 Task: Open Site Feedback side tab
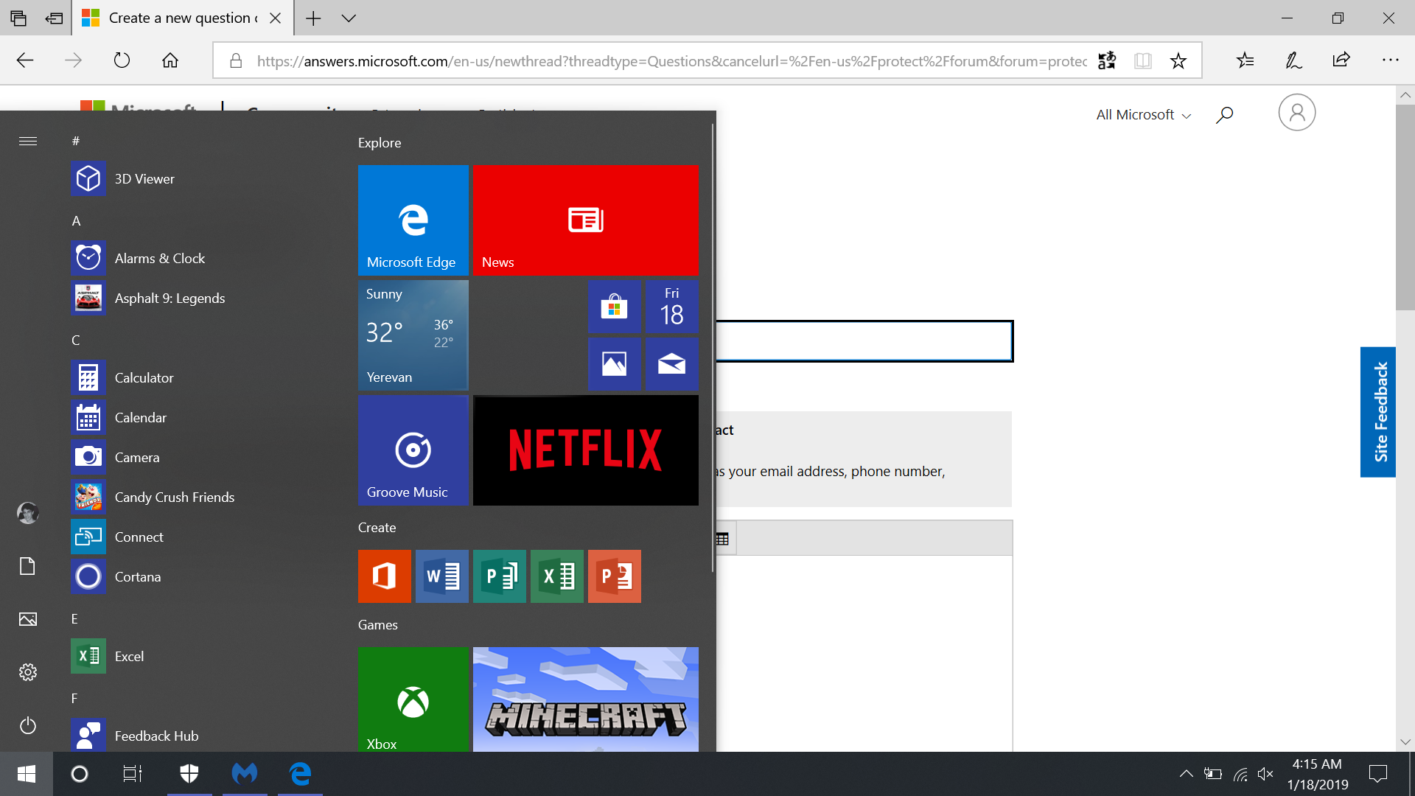(x=1378, y=412)
